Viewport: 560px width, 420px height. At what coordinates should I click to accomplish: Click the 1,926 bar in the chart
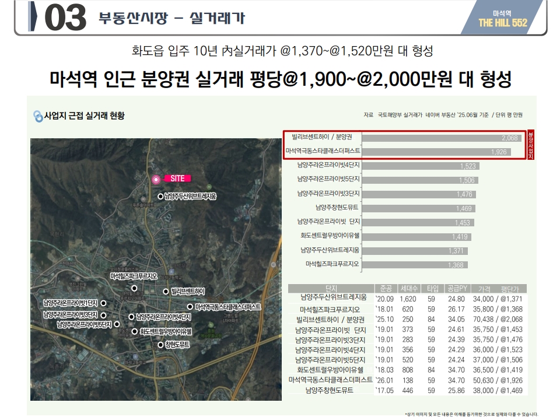437,152
